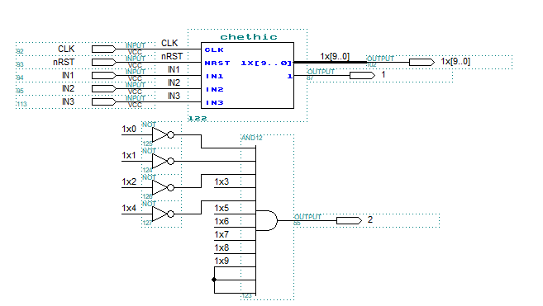Select the AND12 gate body
543x306 pixels.
click(267, 220)
